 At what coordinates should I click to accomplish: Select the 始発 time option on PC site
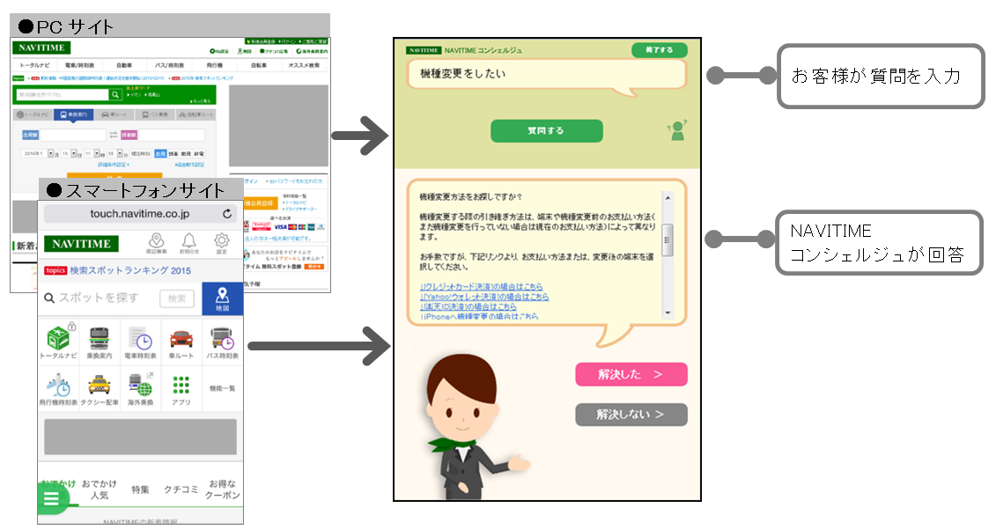click(186, 153)
